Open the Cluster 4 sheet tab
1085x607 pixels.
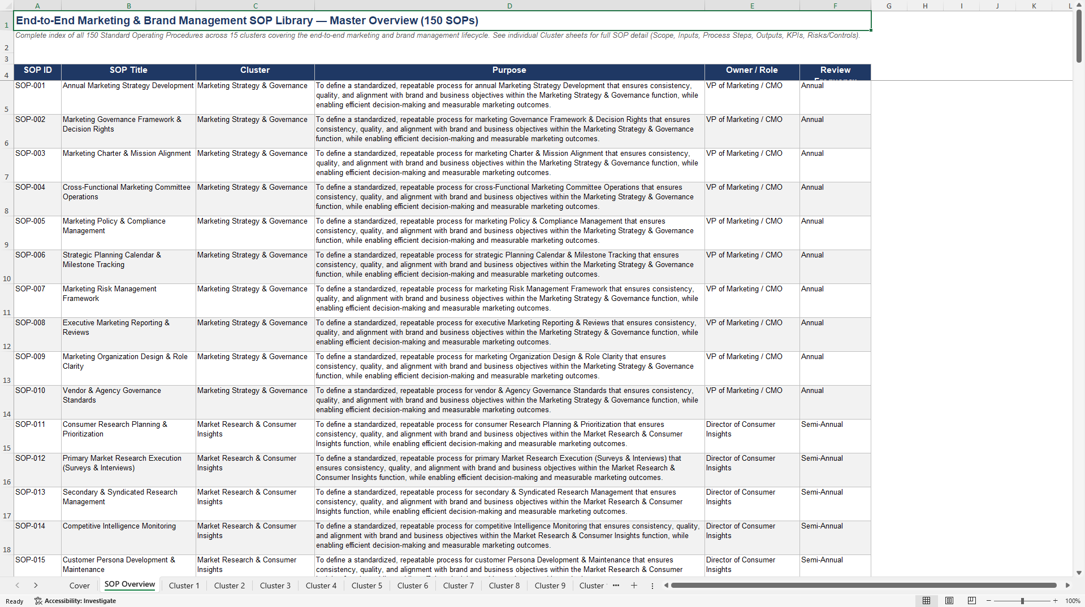pyautogui.click(x=321, y=586)
